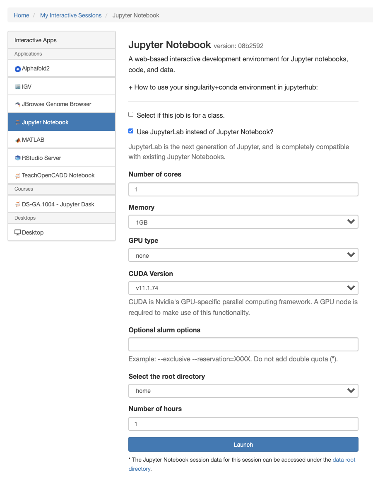Image resolution: width=373 pixels, height=484 pixels.
Task: Go to My Interactive Sessions breadcrumb
Action: 71,15
